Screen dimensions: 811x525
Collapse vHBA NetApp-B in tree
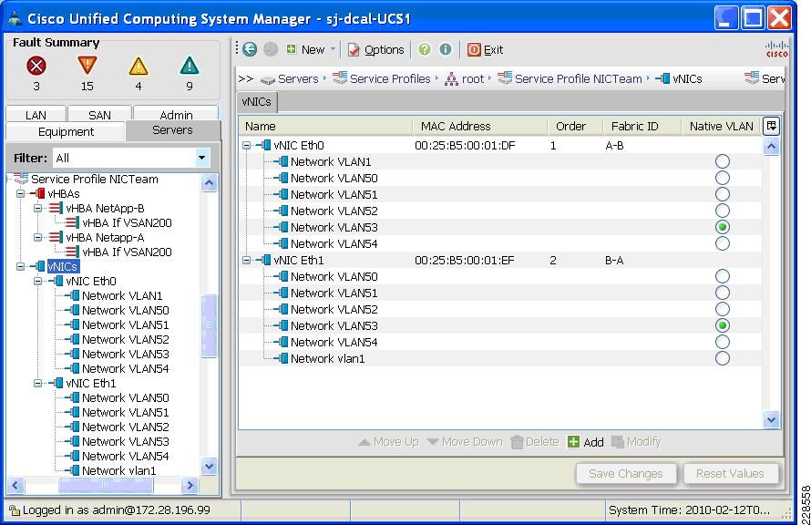click(37, 209)
